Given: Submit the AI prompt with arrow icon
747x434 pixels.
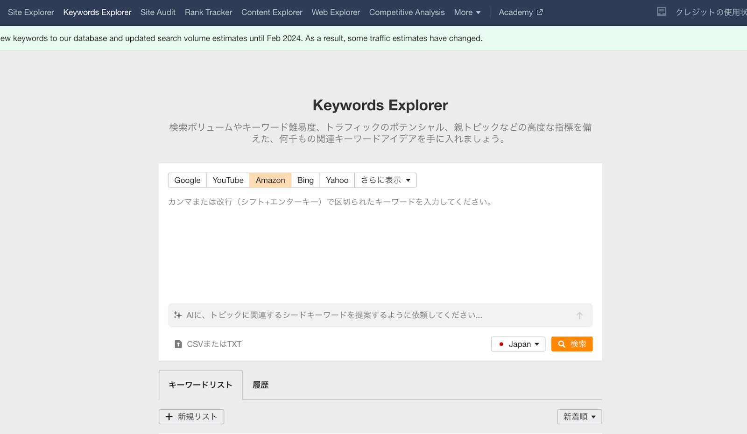Looking at the screenshot, I should (x=579, y=315).
